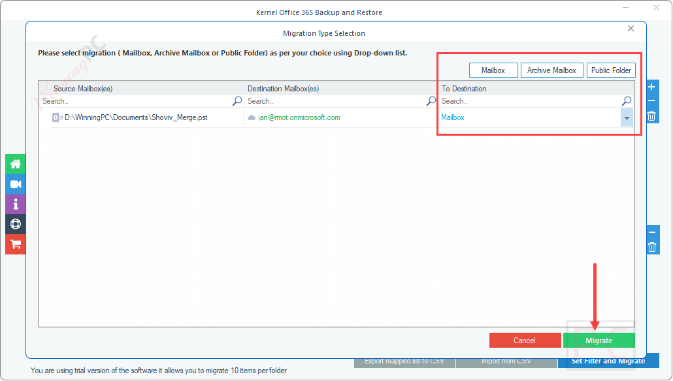Image resolution: width=673 pixels, height=381 pixels.
Task: Click Export mapped list to CSV button
Action: tap(404, 361)
